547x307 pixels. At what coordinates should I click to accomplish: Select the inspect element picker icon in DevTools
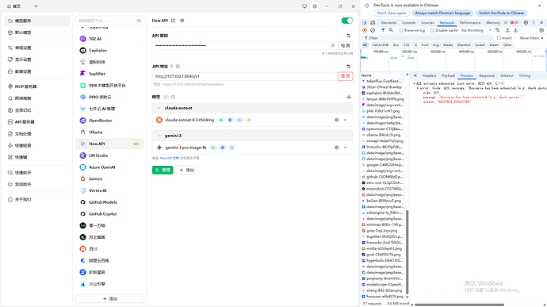pos(365,23)
